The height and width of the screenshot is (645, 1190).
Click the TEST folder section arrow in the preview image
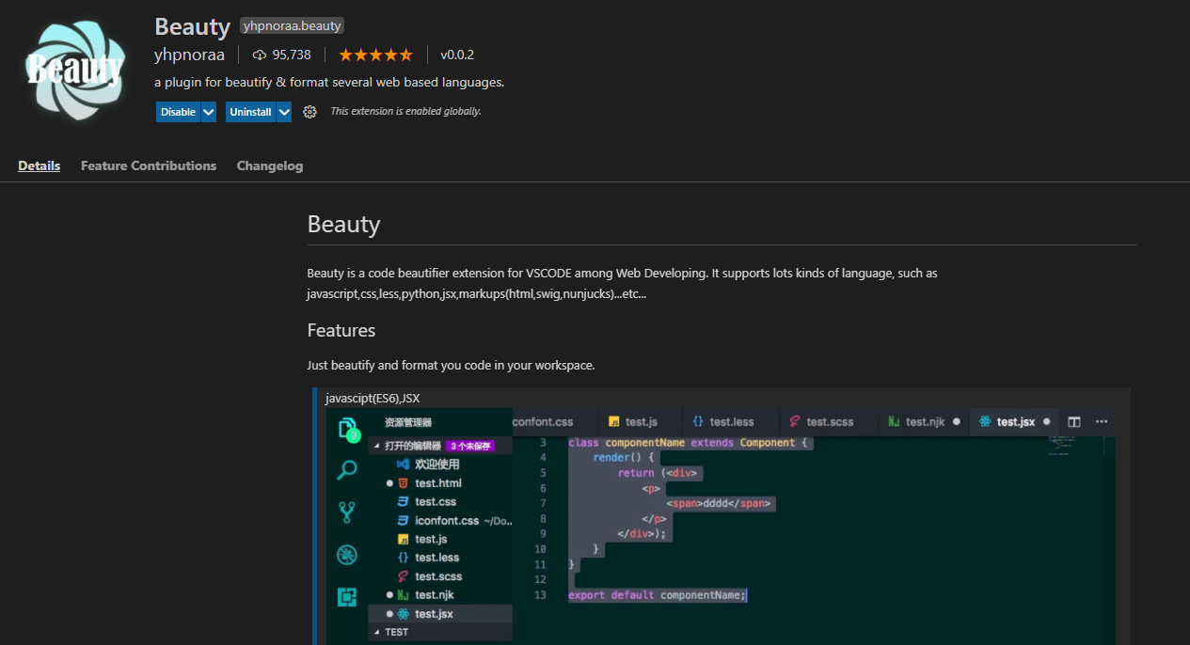point(377,632)
